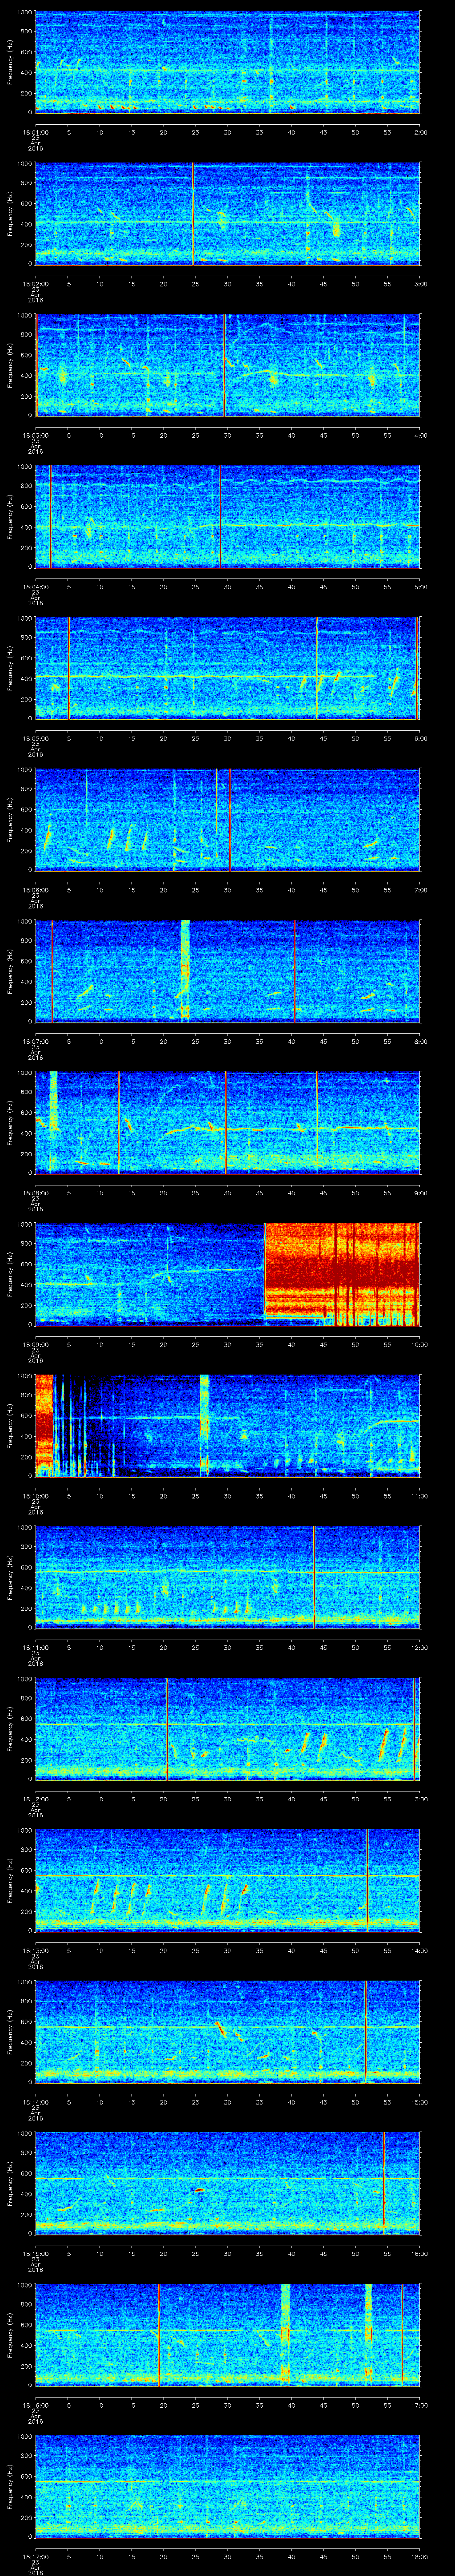Click the '18:04:00' start time label
The image size is (455, 2576).
(35, 587)
